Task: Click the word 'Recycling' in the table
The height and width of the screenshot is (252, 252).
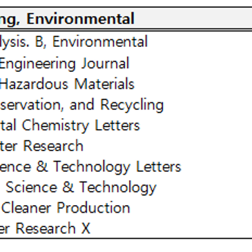Action: (x=132, y=105)
